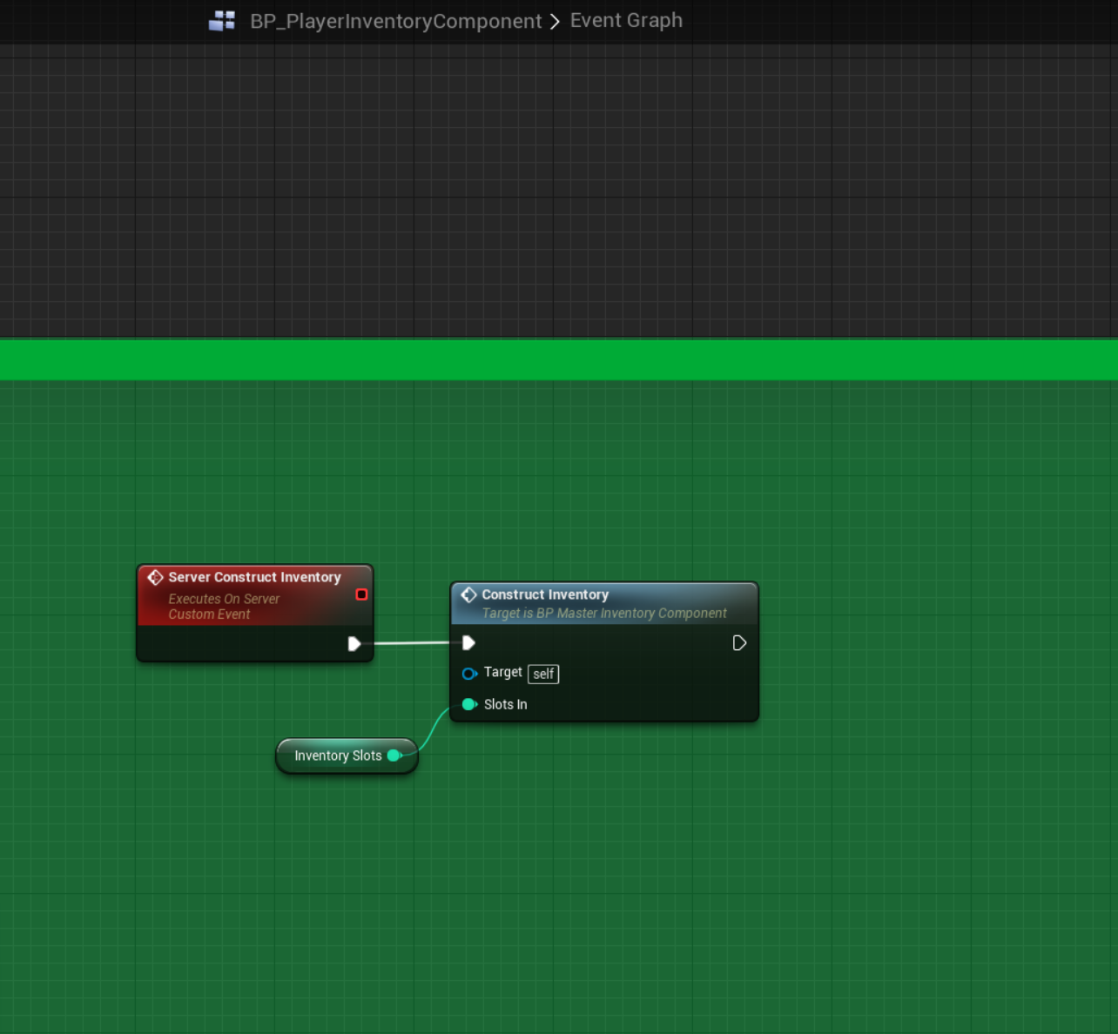
Task: Click the Server Construct Inventory event icon
Action: pyautogui.click(x=155, y=577)
